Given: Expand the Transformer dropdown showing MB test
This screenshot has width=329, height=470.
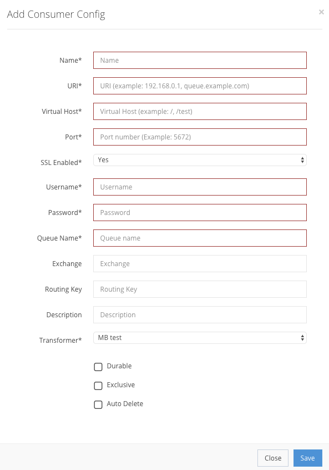Looking at the screenshot, I should click(200, 338).
